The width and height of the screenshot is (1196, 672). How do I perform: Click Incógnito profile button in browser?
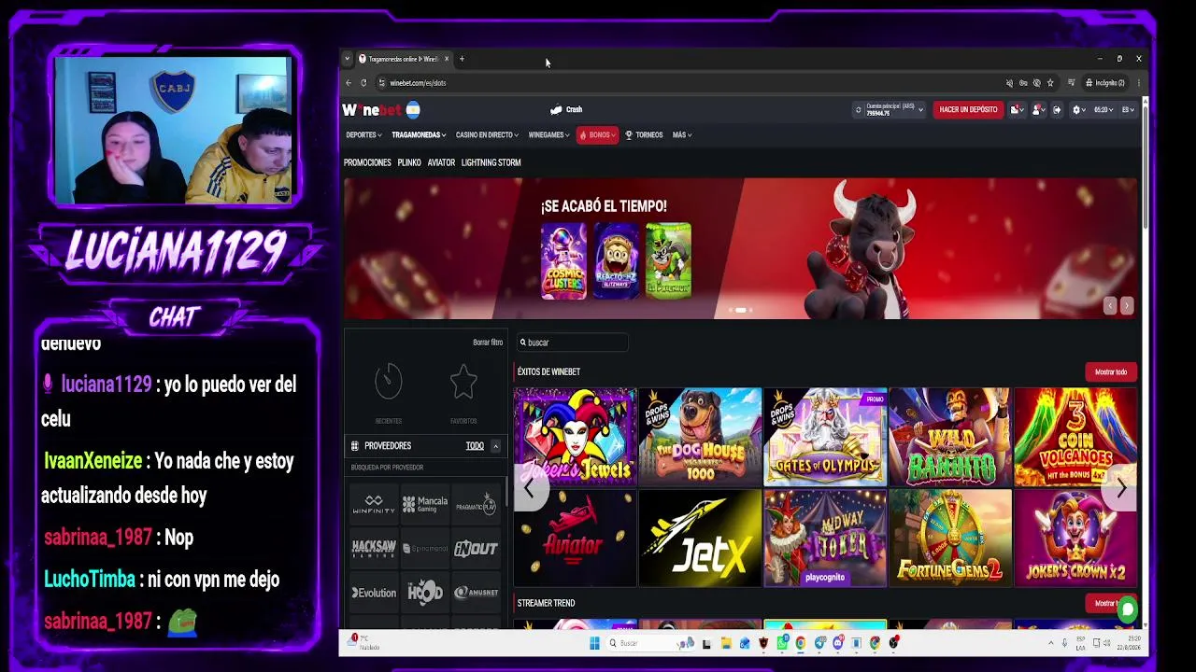1105,83
